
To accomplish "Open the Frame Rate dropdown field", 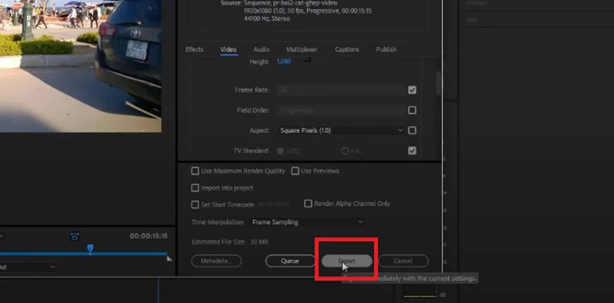I will (x=341, y=90).
